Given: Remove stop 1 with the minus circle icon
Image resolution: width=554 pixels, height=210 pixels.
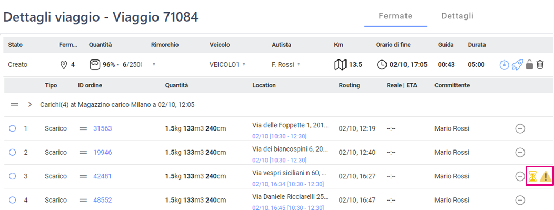Looking at the screenshot, I should tap(520, 129).
